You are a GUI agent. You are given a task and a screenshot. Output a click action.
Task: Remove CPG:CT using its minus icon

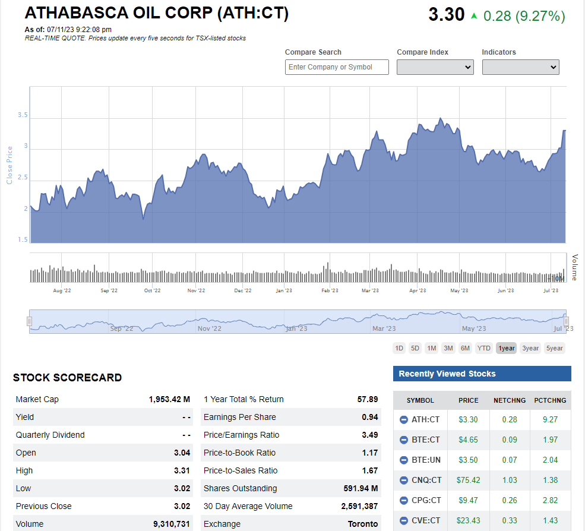(x=404, y=500)
